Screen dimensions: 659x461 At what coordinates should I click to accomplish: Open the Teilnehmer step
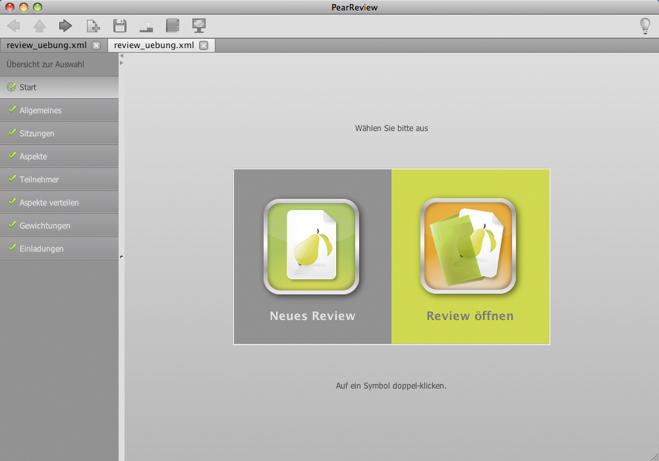59,180
